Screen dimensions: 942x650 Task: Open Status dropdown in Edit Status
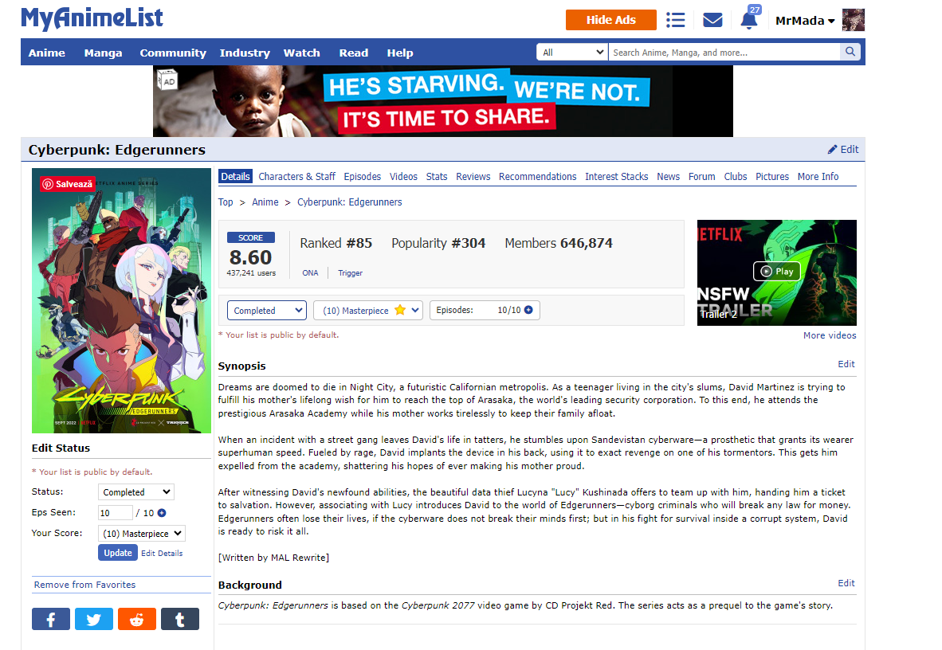click(x=135, y=492)
